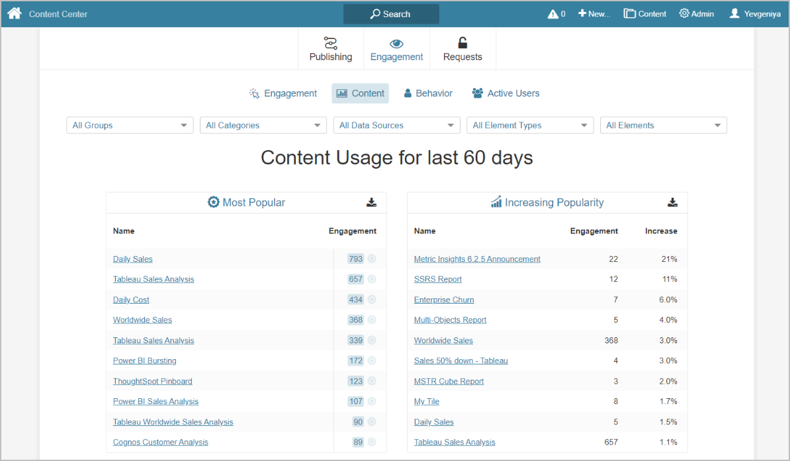Expand the All Categories dropdown

click(263, 126)
